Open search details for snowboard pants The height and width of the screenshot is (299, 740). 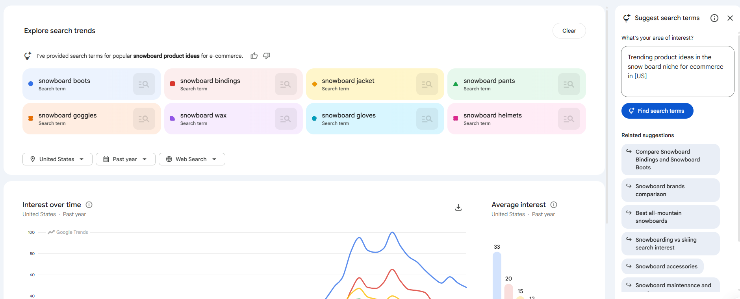click(x=569, y=84)
